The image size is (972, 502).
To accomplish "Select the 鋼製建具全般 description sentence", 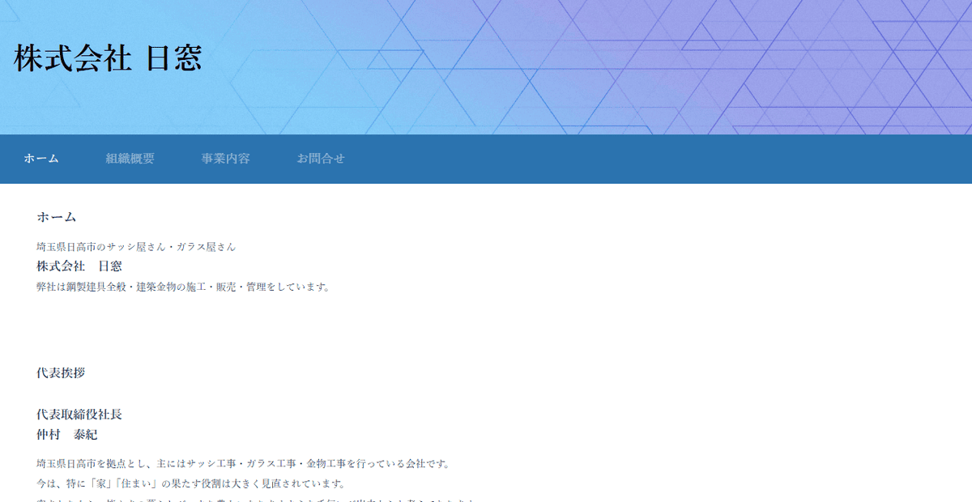I will point(183,285).
